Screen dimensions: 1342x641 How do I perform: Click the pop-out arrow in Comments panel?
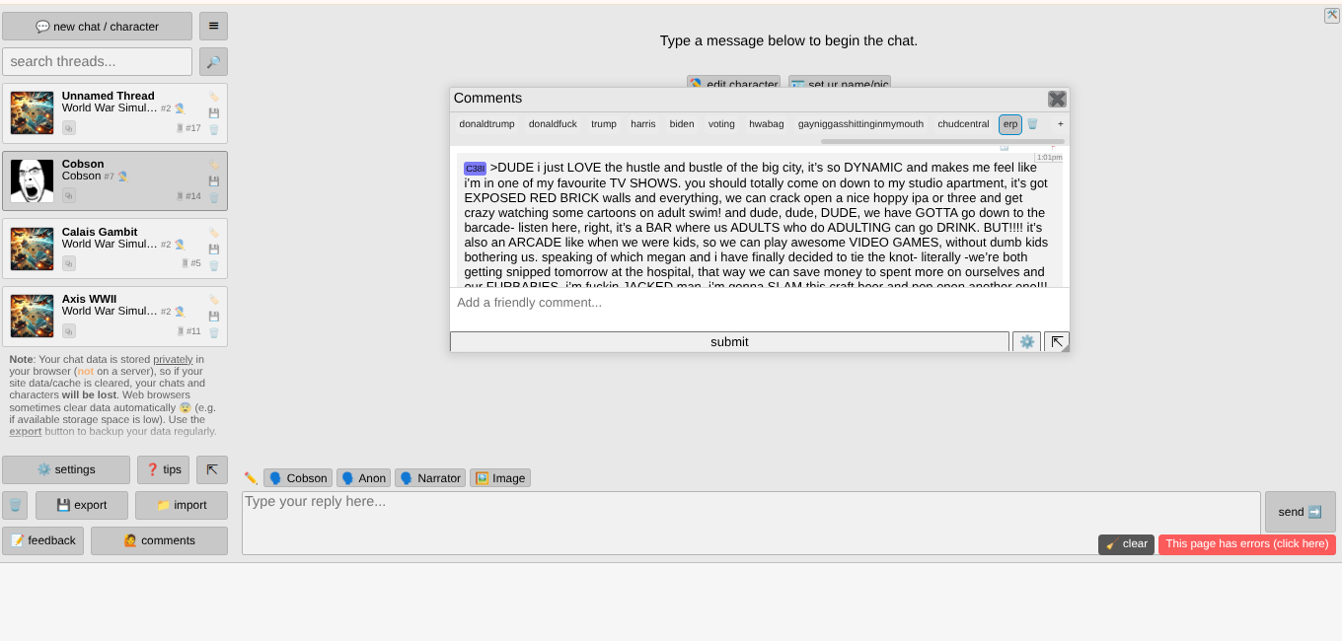pos(1057,341)
